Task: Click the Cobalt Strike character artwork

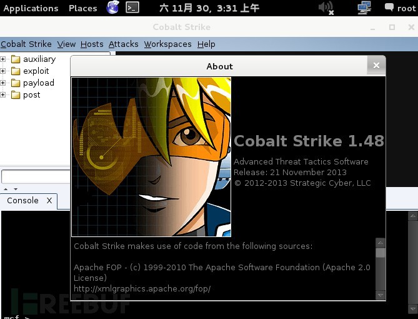Action: 151,157
